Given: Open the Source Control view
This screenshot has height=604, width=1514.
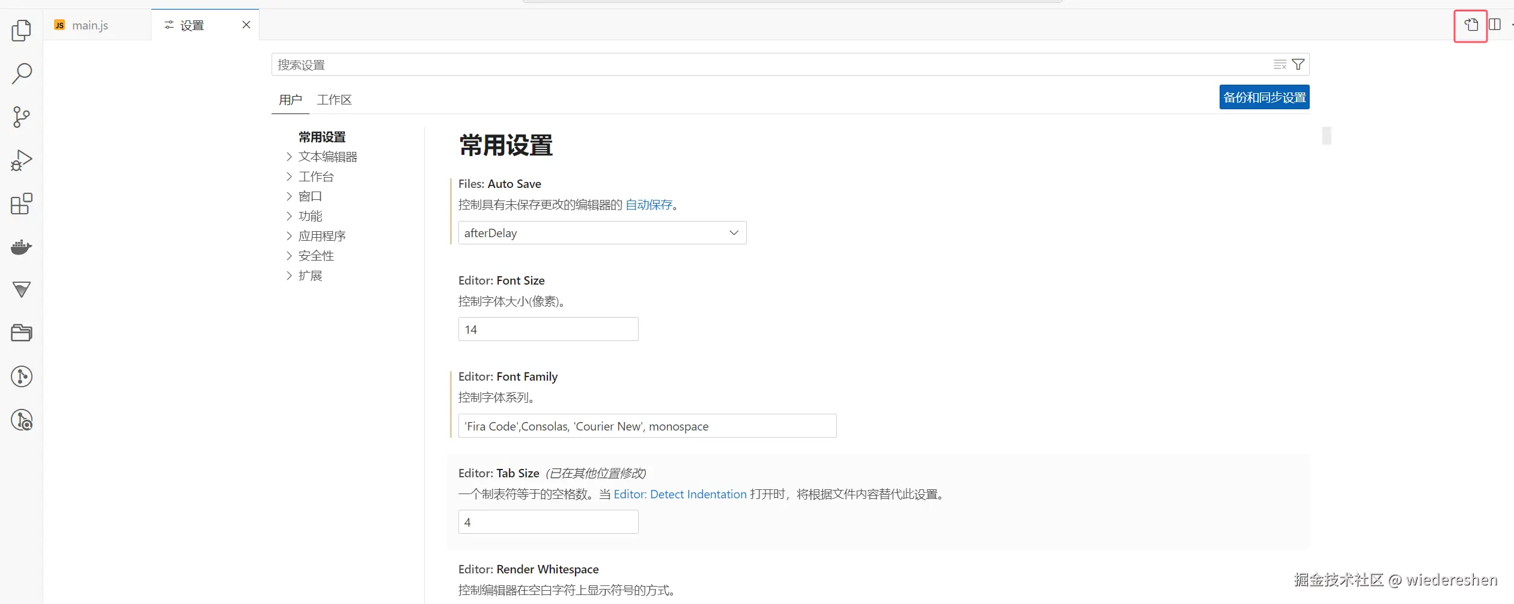Looking at the screenshot, I should [x=22, y=117].
